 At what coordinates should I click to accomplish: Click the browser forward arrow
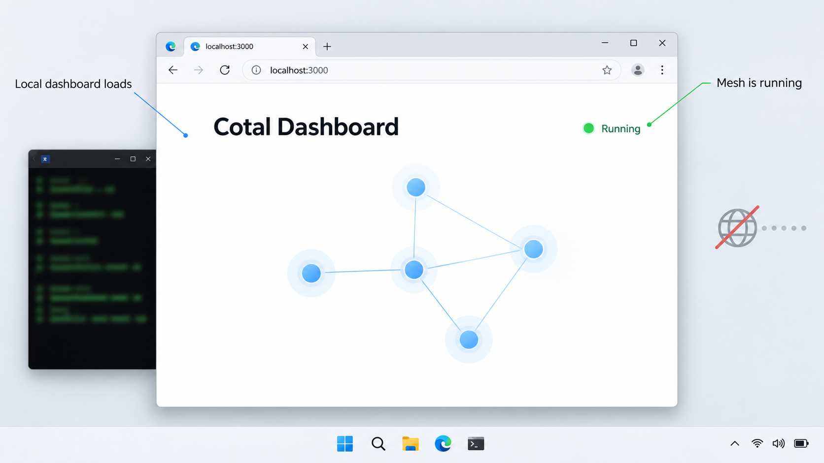(199, 70)
